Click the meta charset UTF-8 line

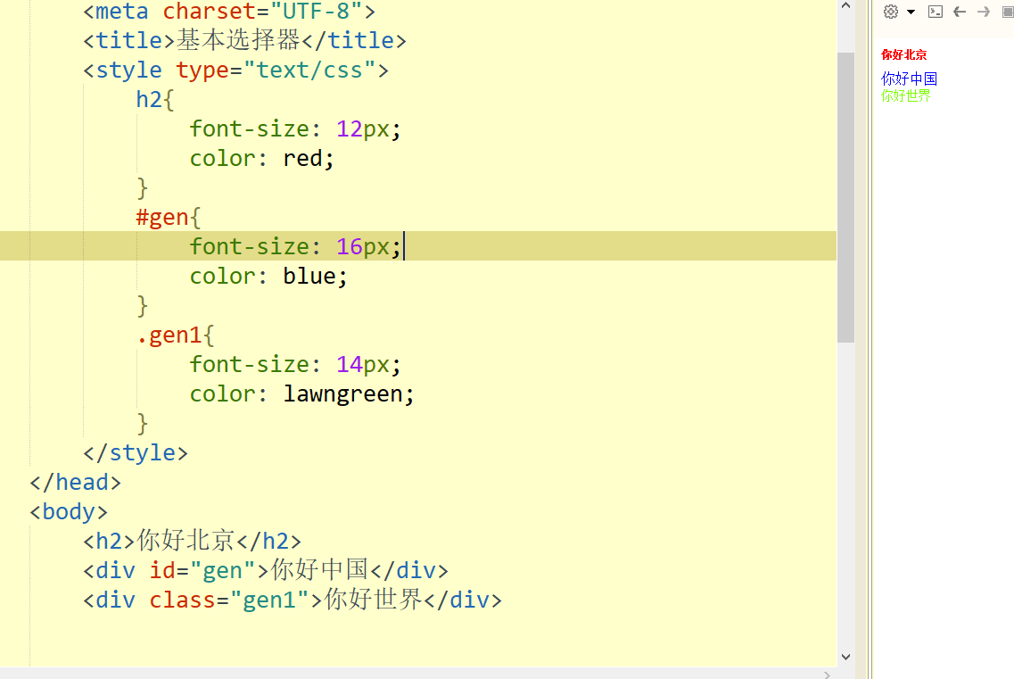click(229, 11)
